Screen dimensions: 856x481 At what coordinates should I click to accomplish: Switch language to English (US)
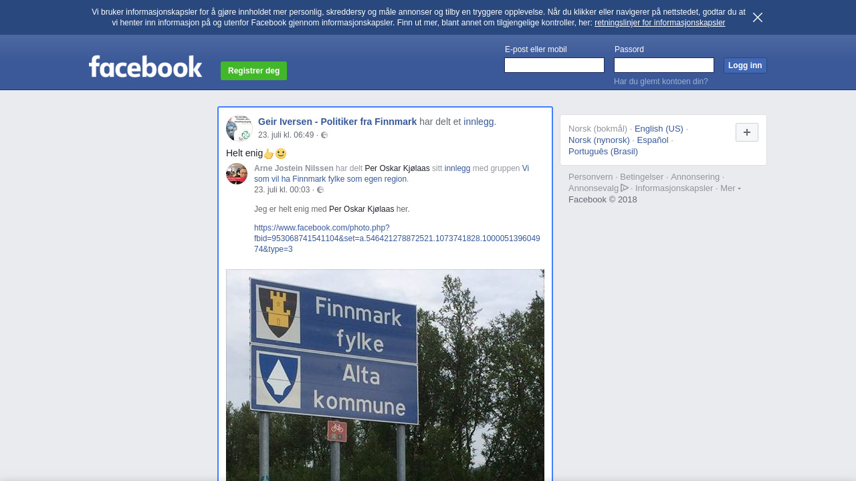(659, 129)
